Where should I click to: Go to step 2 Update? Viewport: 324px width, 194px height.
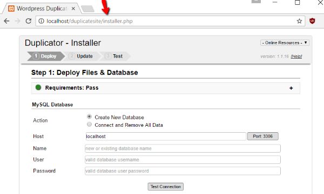pos(82,56)
